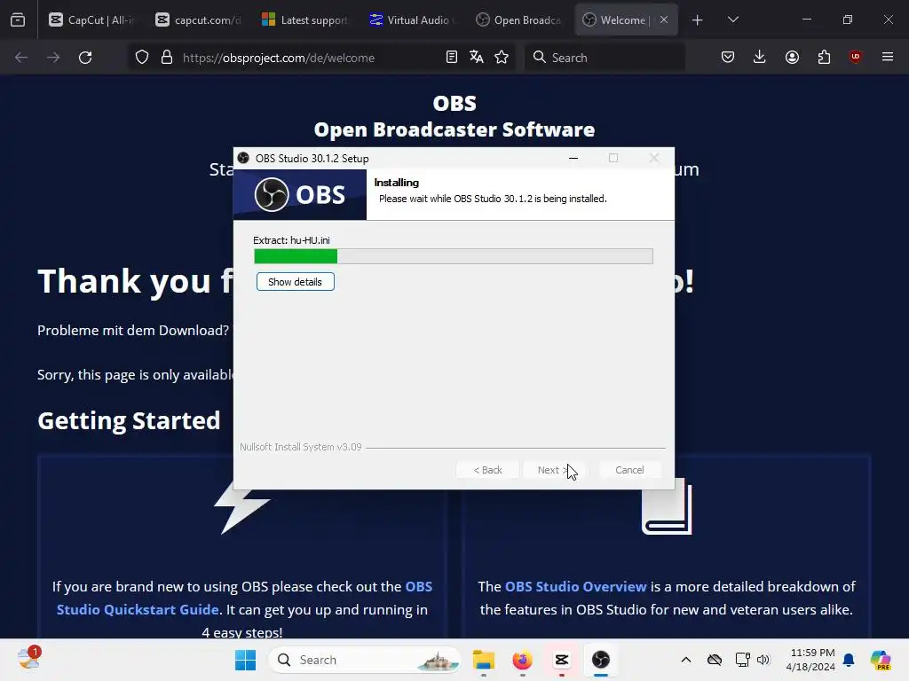The height and width of the screenshot is (681, 909).
Task: Click the OBS install progress bar
Action: [x=454, y=256]
